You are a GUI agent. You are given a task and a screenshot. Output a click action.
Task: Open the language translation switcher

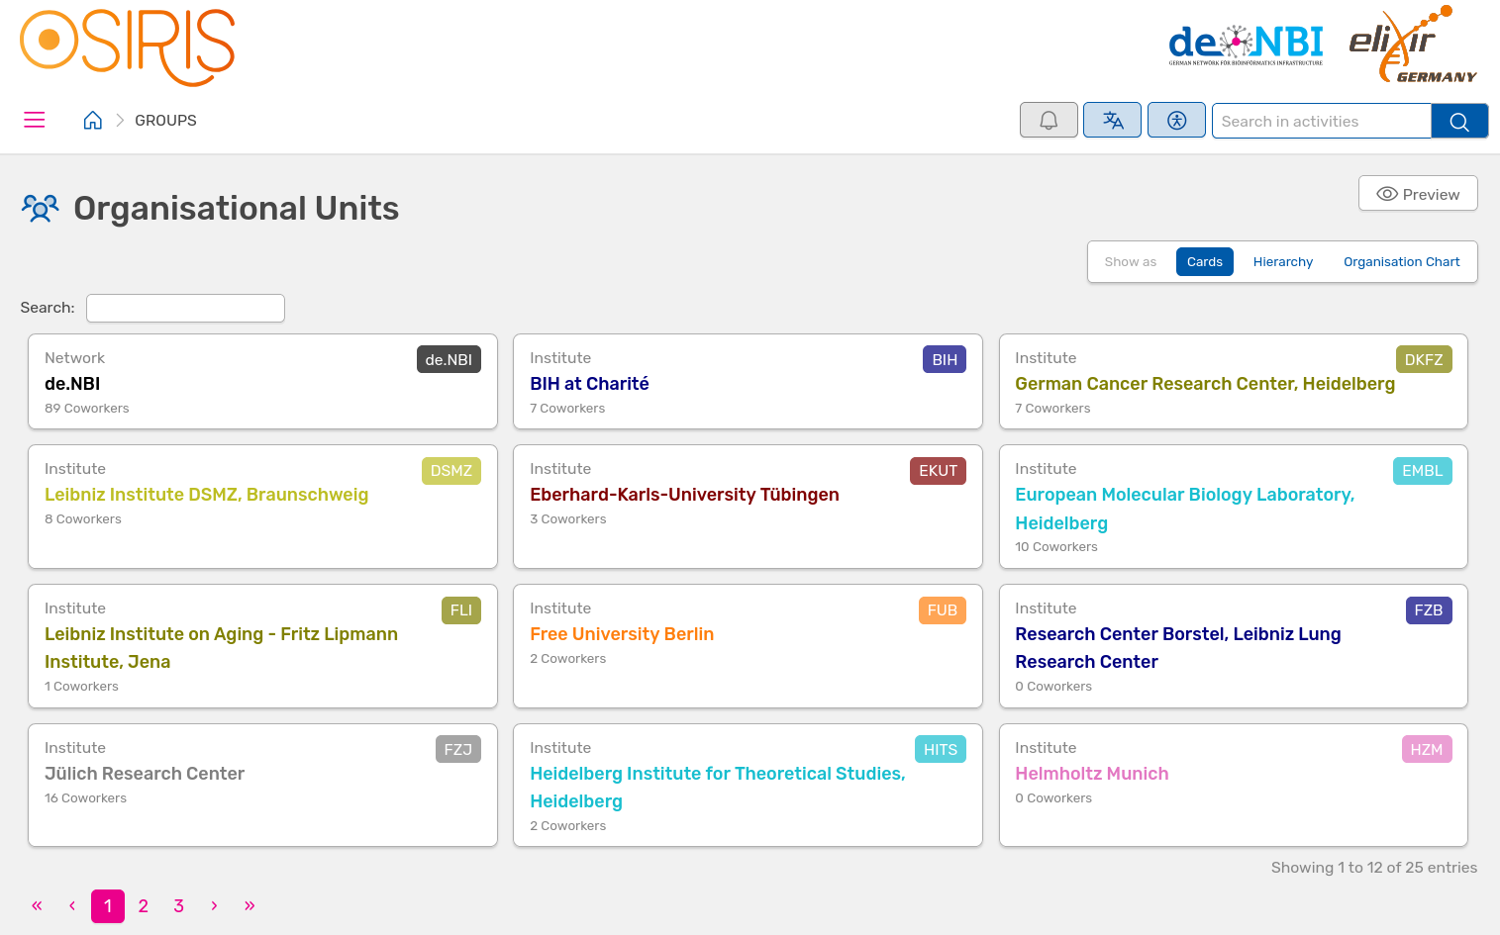point(1112,121)
